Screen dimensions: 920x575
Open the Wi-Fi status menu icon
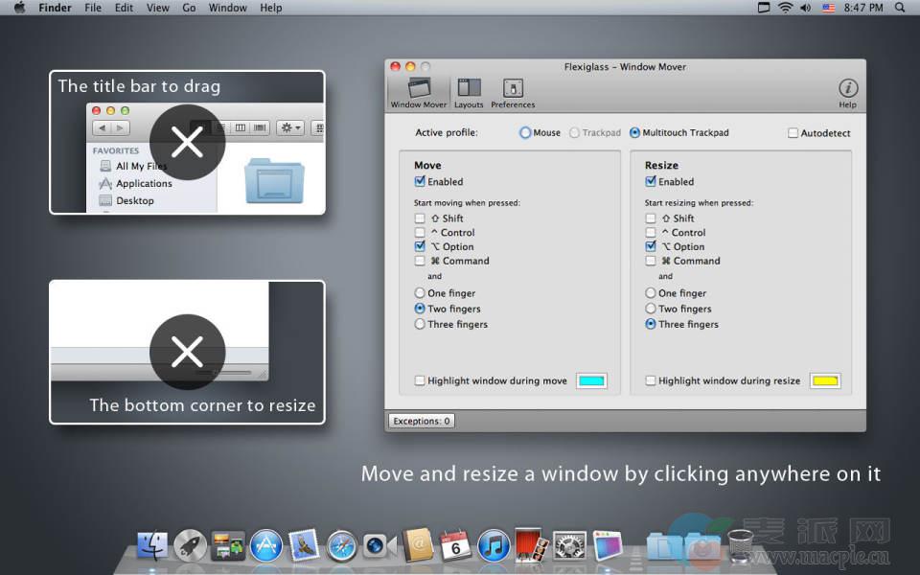785,8
